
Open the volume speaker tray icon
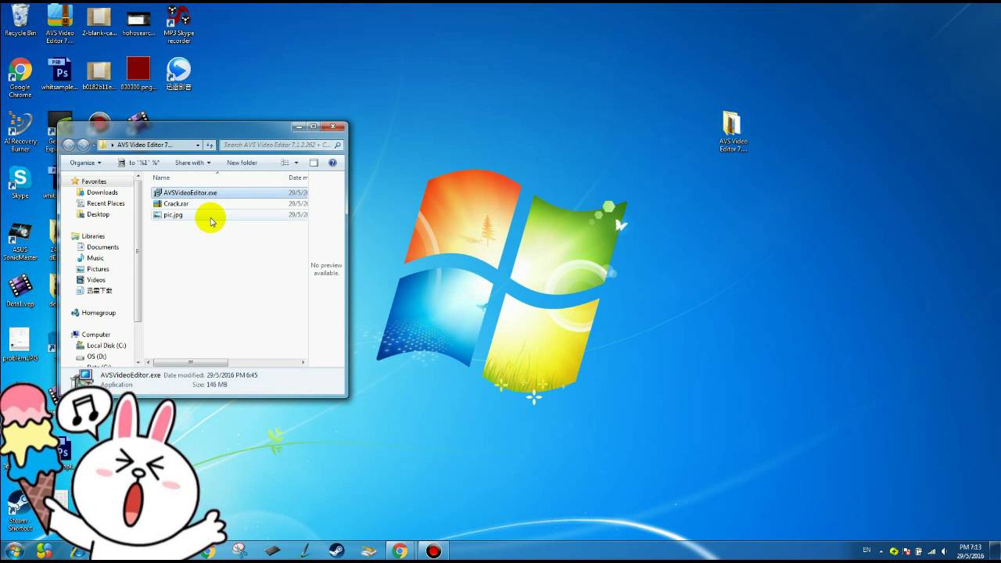(945, 551)
